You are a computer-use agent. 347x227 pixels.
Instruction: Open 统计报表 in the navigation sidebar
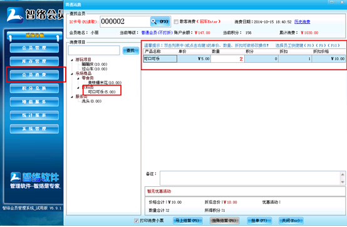(x=34, y=115)
